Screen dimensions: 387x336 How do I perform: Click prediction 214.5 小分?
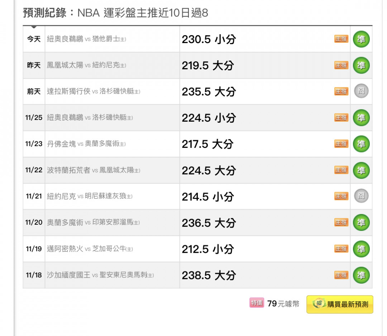pyautogui.click(x=207, y=197)
